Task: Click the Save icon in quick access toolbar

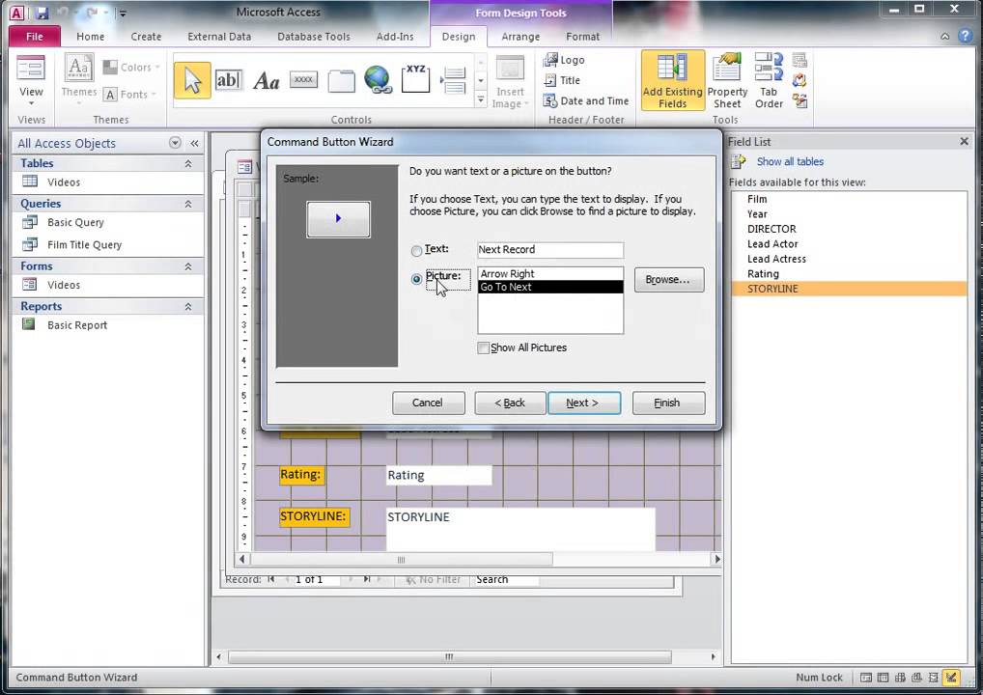Action: point(42,12)
